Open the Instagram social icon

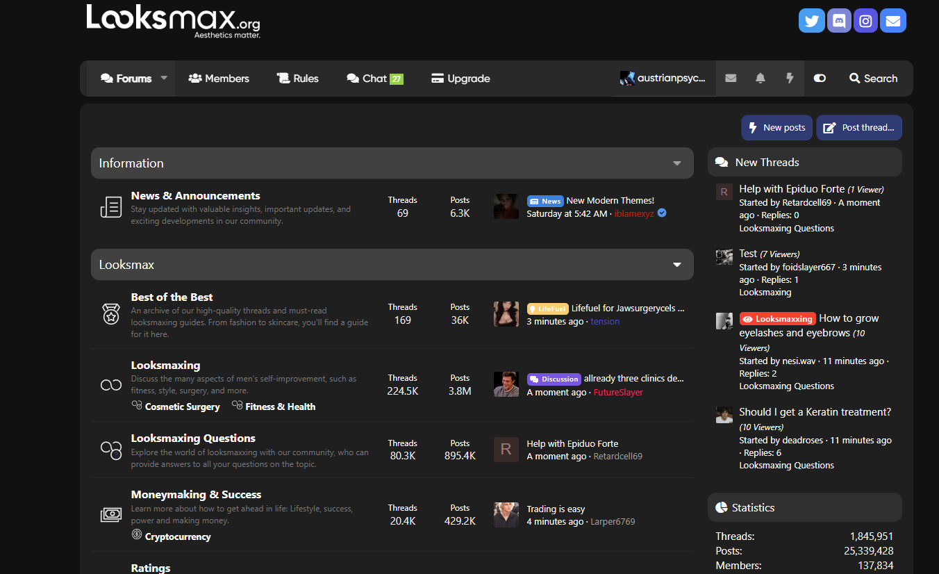click(x=865, y=21)
